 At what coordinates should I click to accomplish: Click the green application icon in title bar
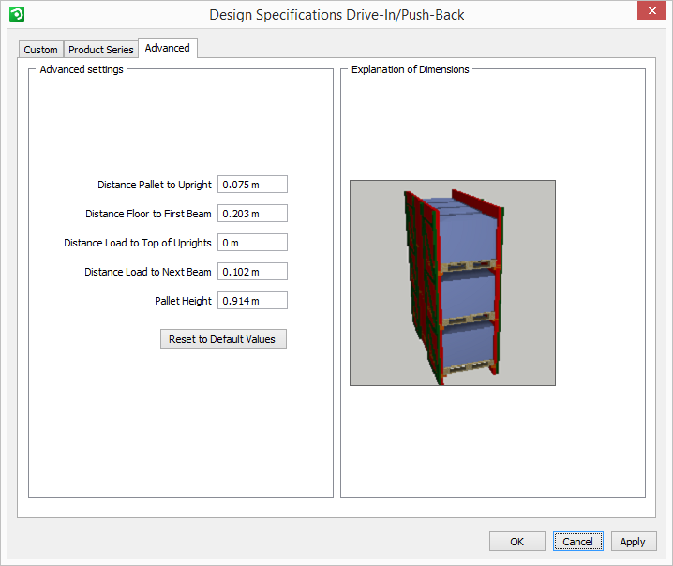(x=16, y=14)
